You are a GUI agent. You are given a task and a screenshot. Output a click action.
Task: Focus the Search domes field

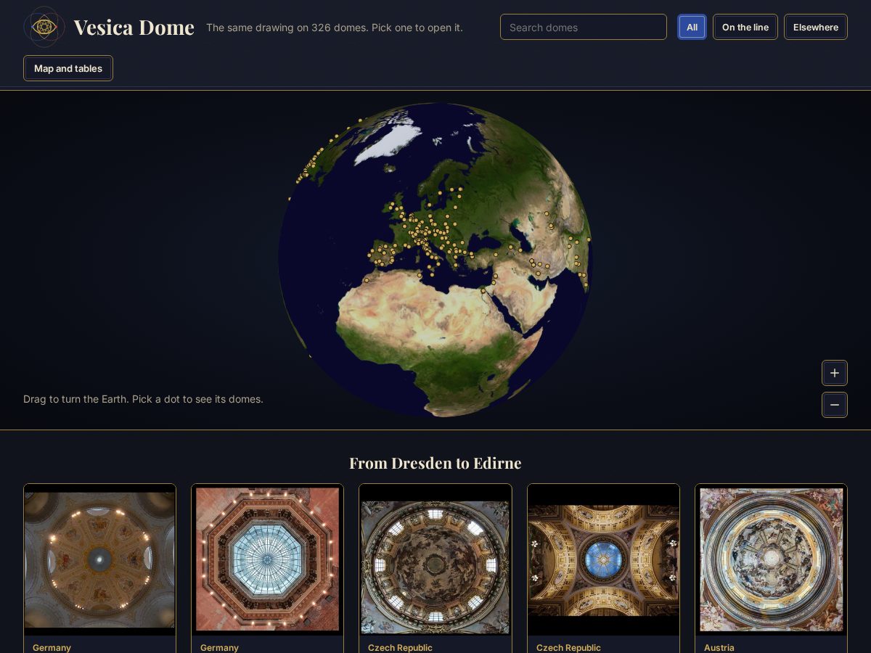(584, 27)
